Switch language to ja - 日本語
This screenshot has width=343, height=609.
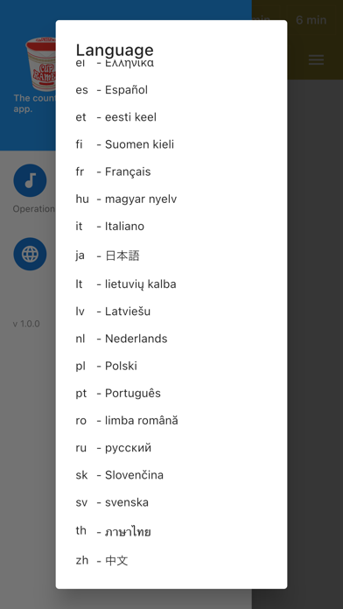tap(171, 255)
